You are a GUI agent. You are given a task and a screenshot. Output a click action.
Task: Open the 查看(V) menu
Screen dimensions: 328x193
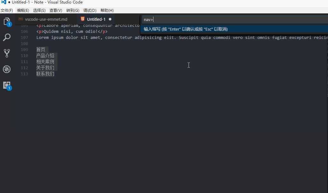(56, 11)
